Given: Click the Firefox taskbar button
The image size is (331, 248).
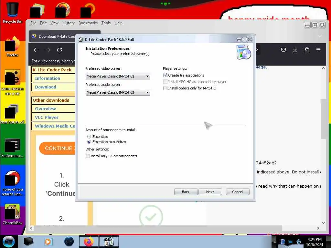Looking at the screenshot, I should pyautogui.click(x=89, y=242).
